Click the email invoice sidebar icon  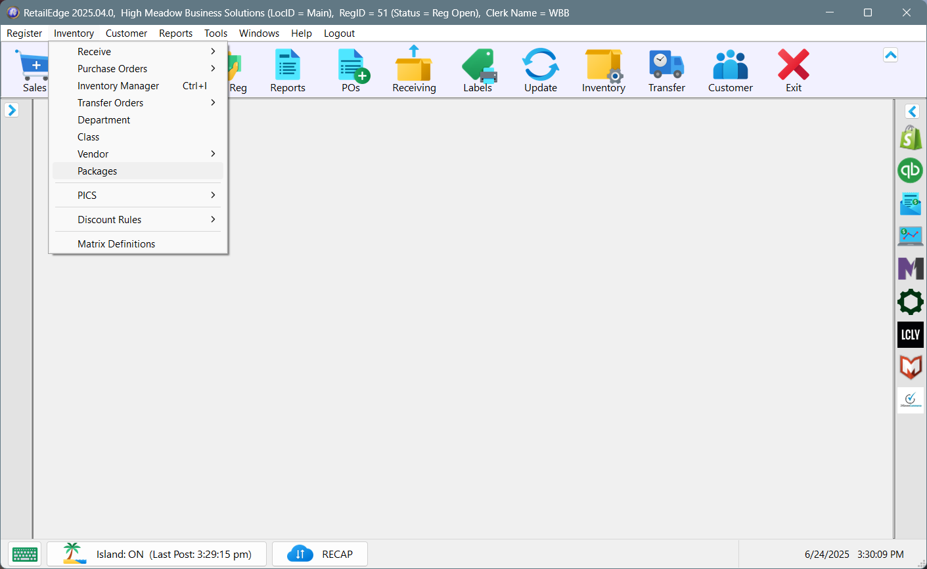(911, 203)
